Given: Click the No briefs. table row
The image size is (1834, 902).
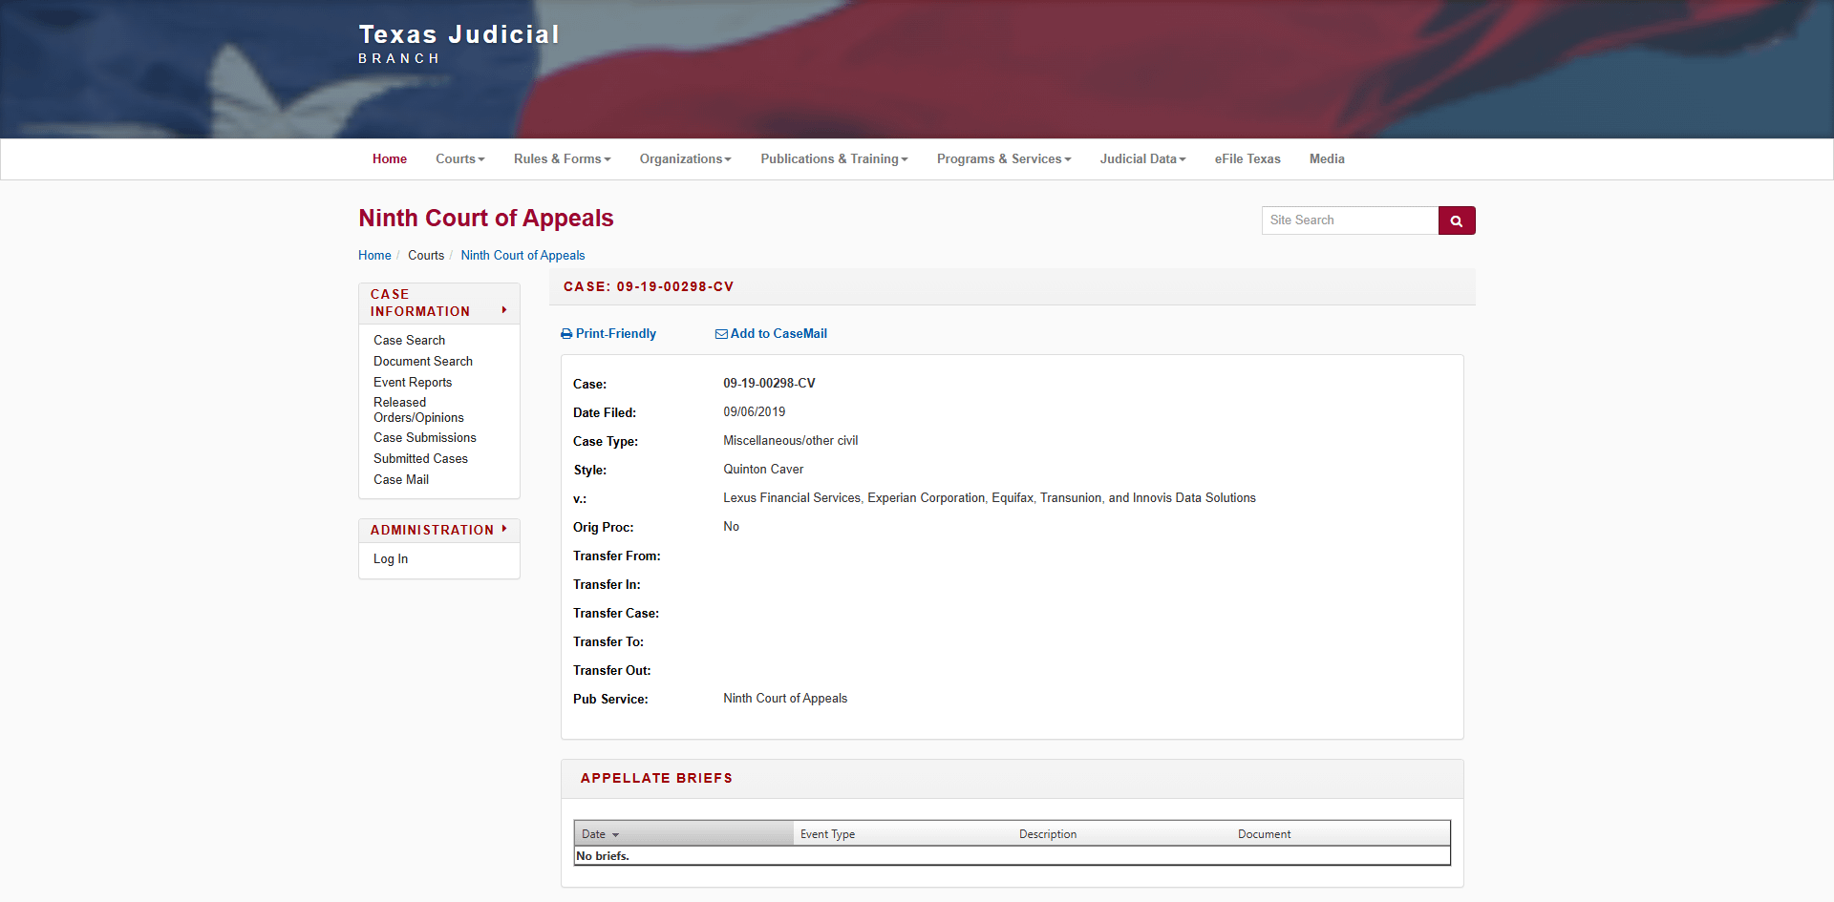Looking at the screenshot, I should point(1013,856).
